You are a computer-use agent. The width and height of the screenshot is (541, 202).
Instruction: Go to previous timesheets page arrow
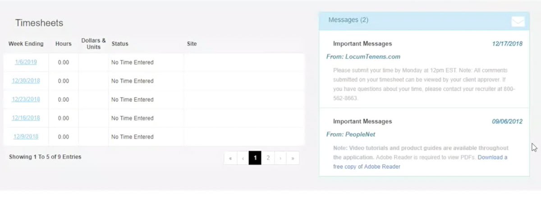point(243,158)
